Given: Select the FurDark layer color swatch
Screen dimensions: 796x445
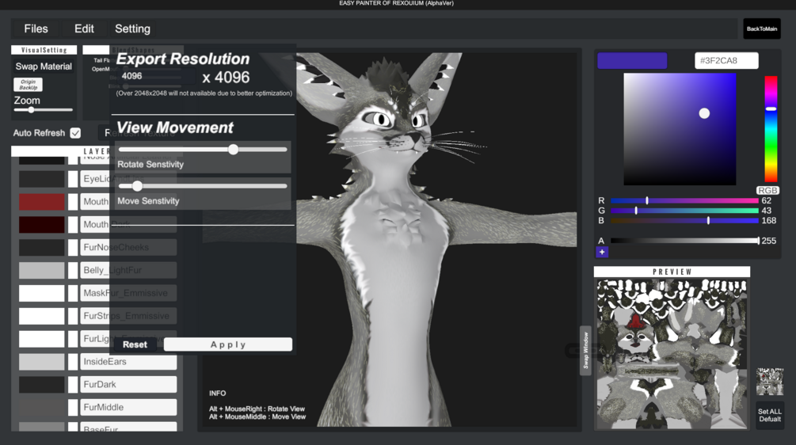Looking at the screenshot, I should 42,385.
